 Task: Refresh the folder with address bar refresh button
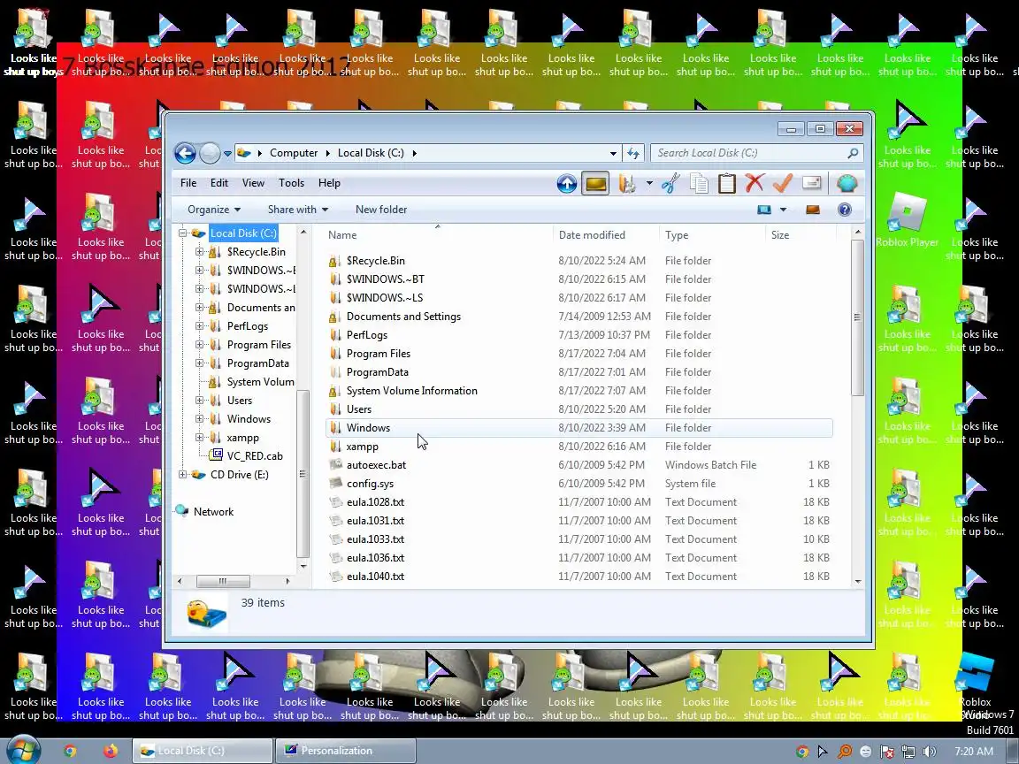(x=633, y=153)
